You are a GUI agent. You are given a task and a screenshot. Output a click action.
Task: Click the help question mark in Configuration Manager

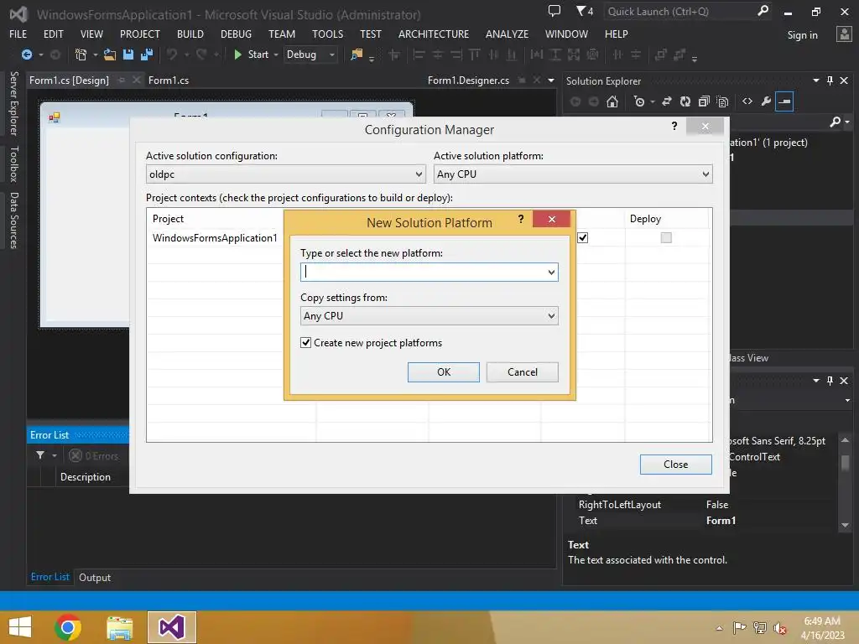[674, 127]
